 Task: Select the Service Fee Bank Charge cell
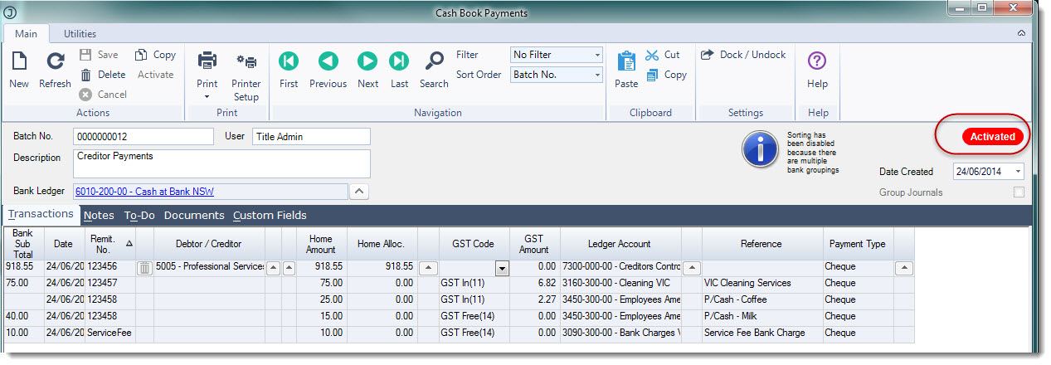coord(761,333)
